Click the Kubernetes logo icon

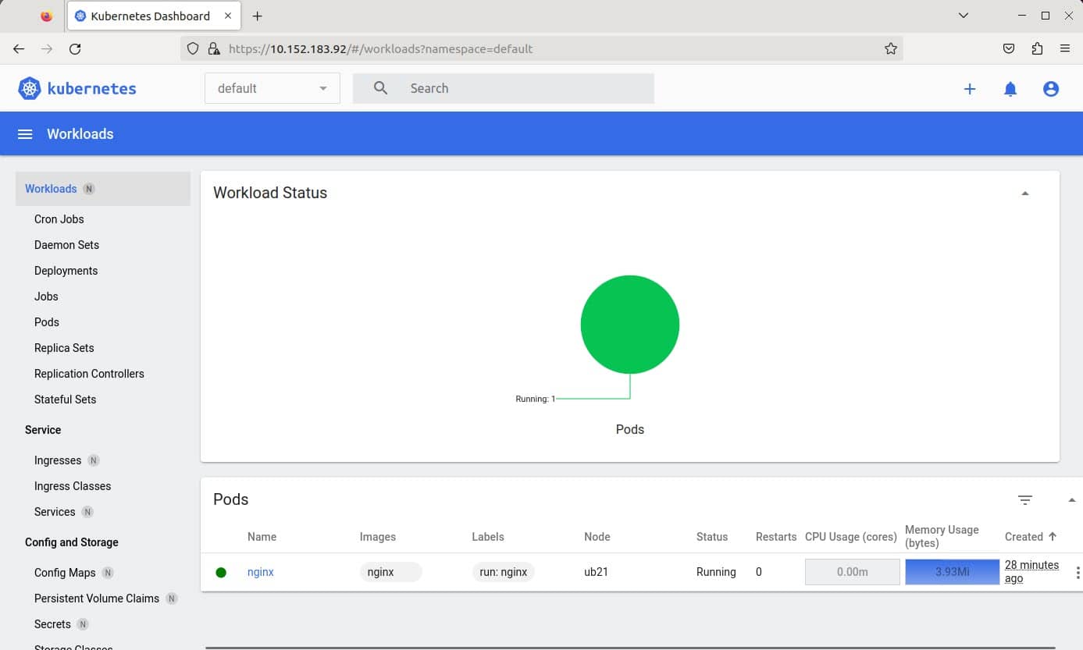(30, 88)
